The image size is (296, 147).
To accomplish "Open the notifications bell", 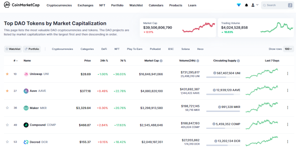I will [246, 5].
